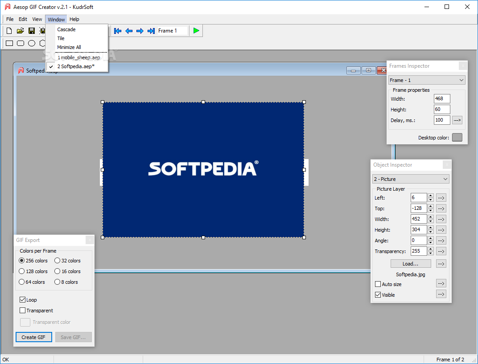478x364 pixels.
Task: Create a new project with the blank page icon
Action: pos(9,31)
